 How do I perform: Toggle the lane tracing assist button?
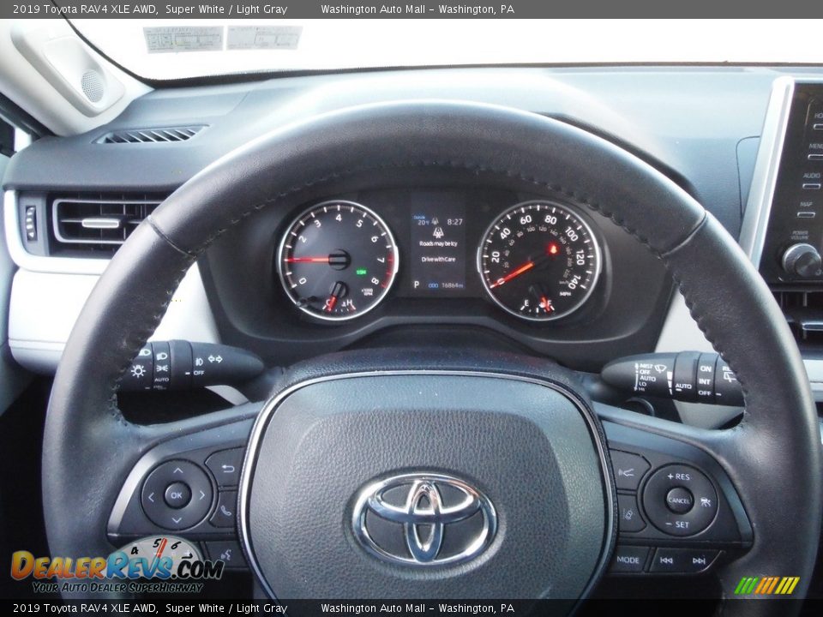(x=629, y=513)
